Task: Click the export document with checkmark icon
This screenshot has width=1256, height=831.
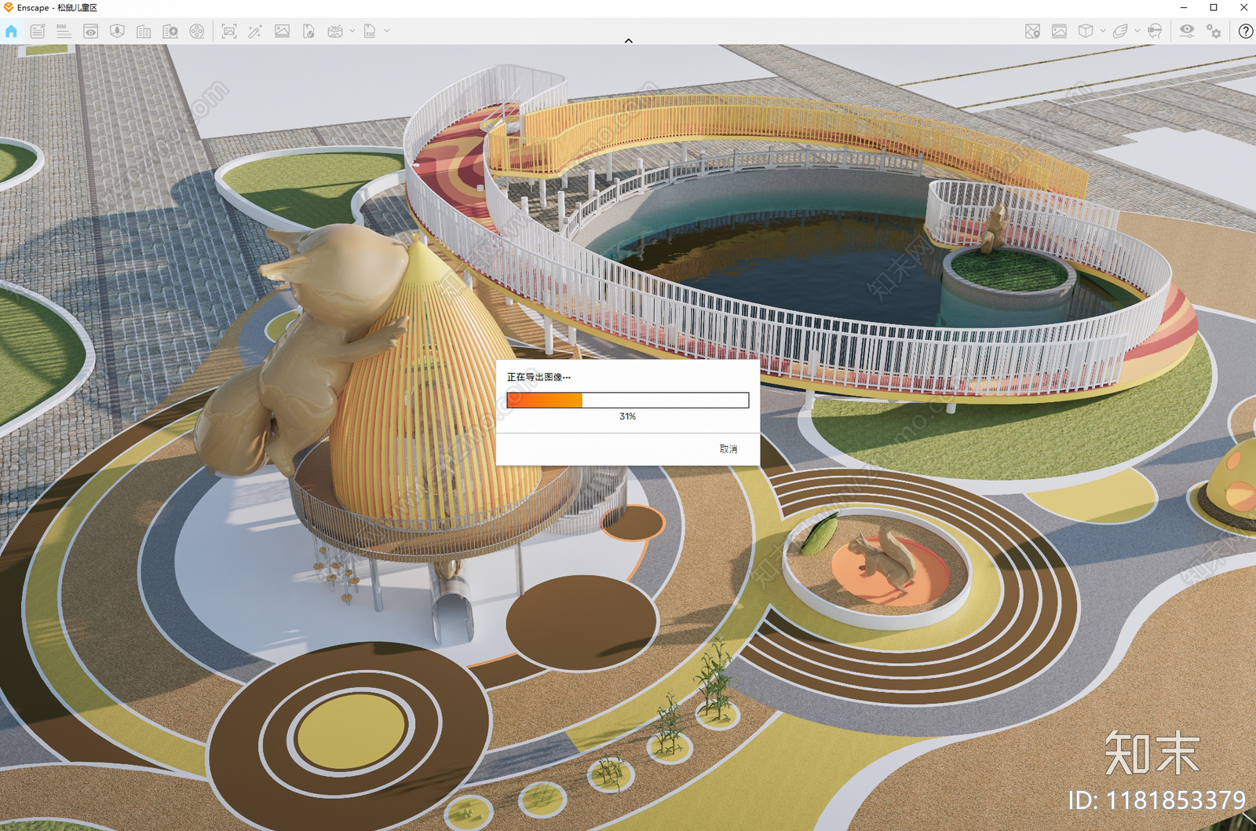Action: click(309, 31)
